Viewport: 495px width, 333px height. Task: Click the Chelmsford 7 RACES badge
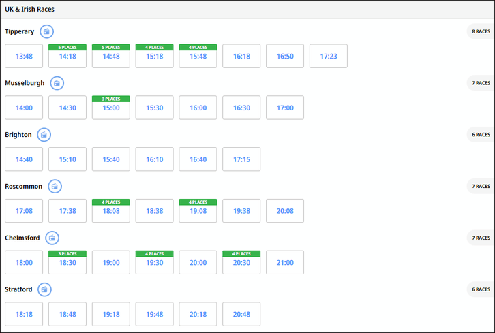pyautogui.click(x=481, y=238)
